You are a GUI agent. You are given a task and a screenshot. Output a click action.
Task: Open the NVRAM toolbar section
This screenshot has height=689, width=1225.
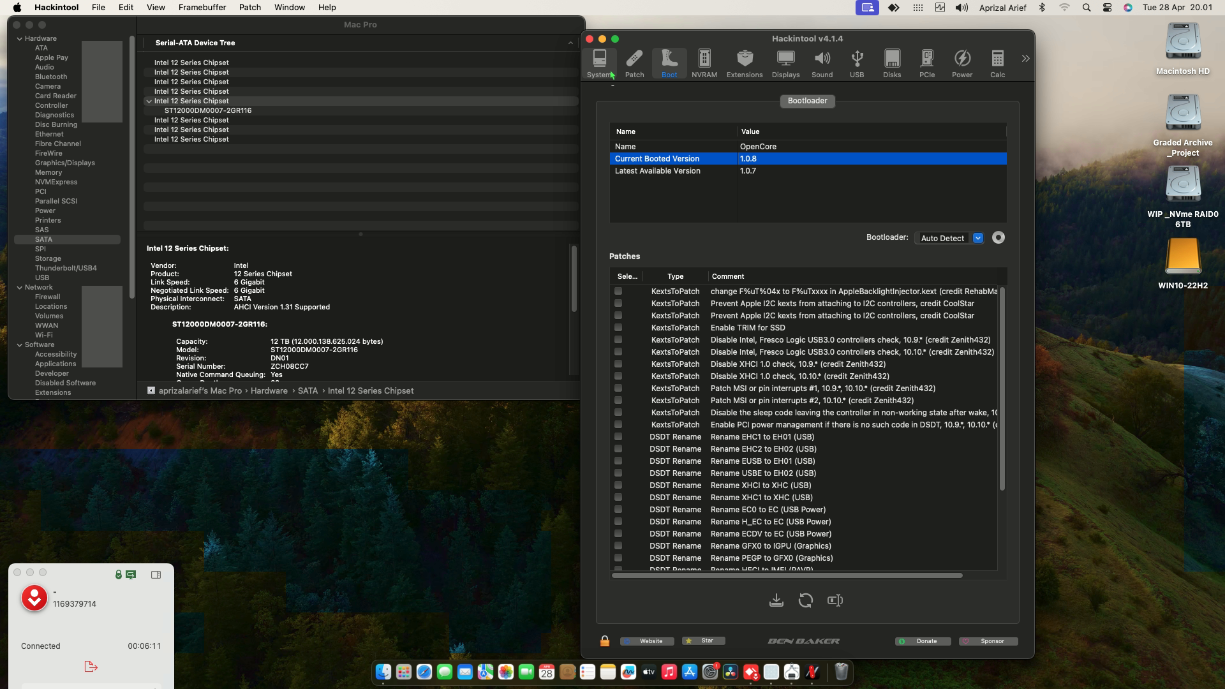(x=704, y=64)
